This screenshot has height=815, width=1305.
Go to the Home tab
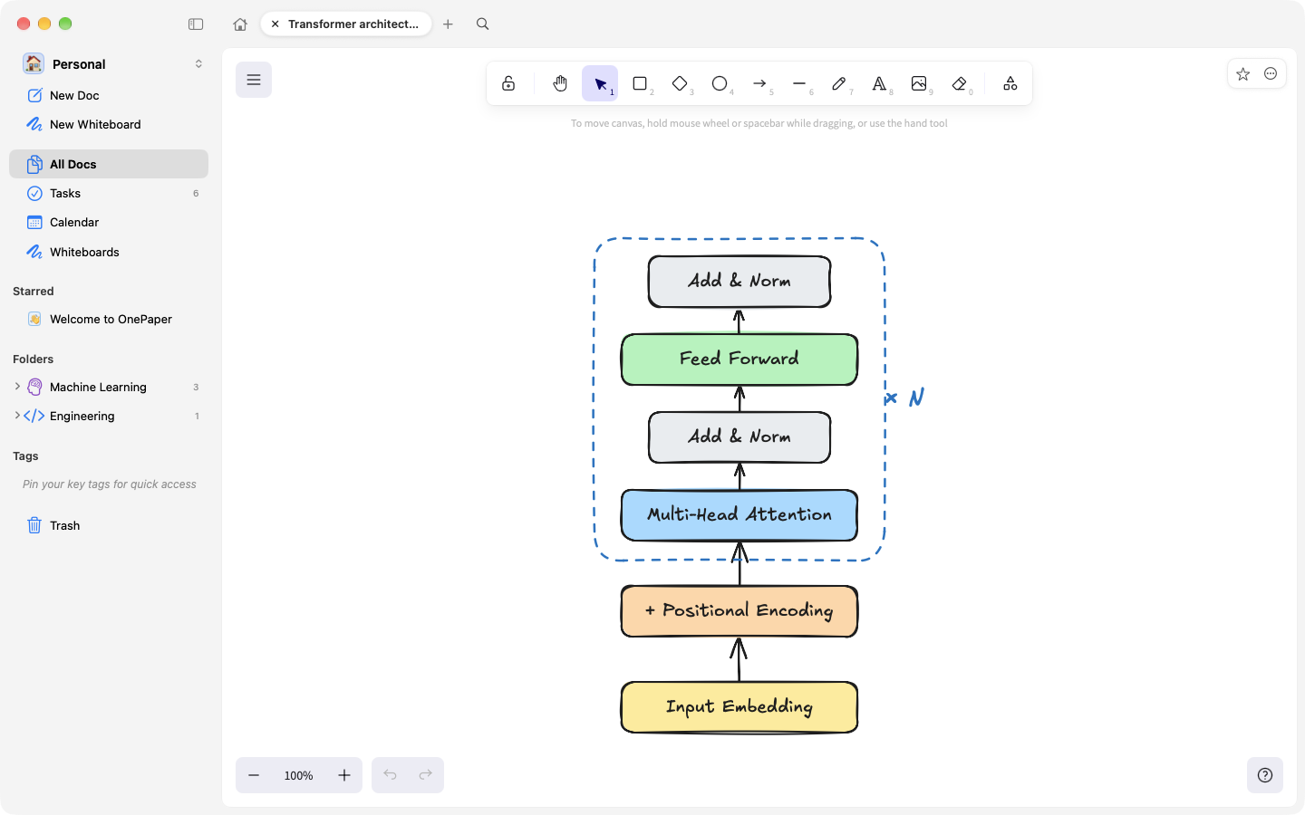[x=240, y=24]
